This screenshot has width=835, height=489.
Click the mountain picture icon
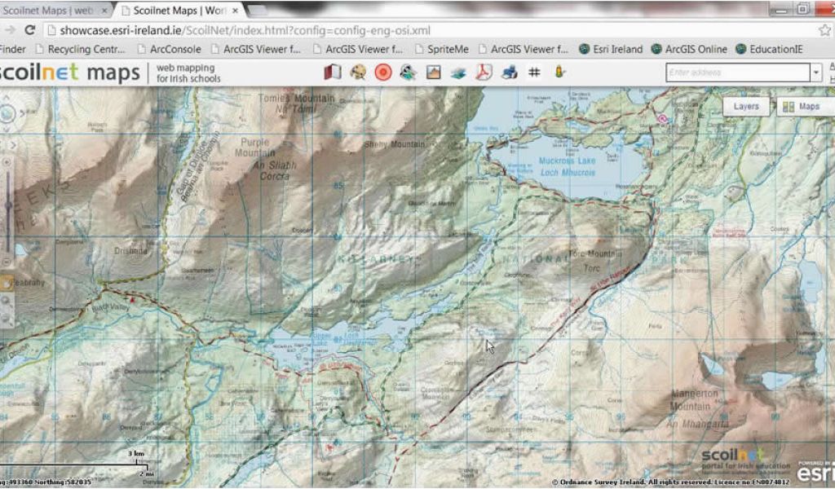coord(434,72)
